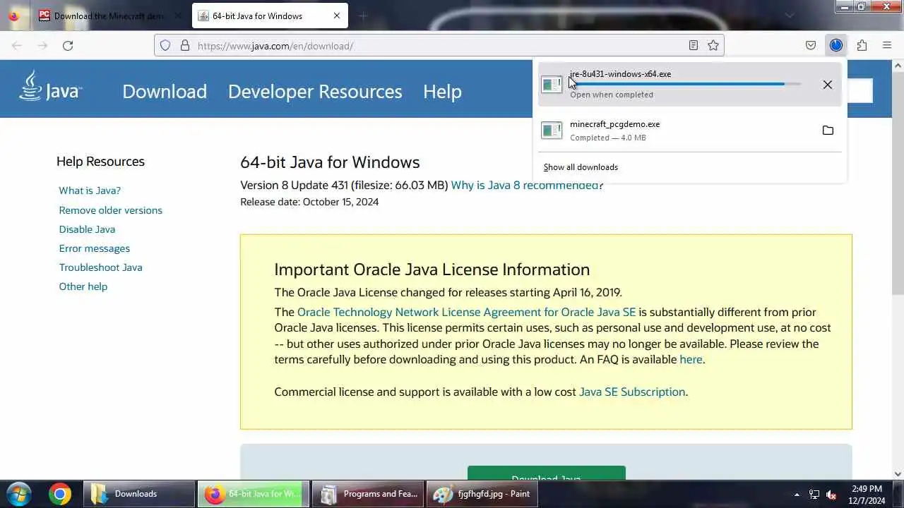The height and width of the screenshot is (508, 904).
Task: Cancel the jre-8u431 download
Action: coord(828,85)
